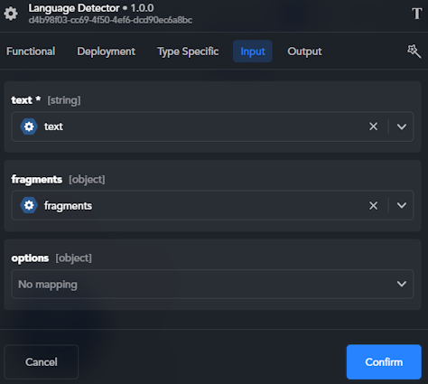Clear the text field mapping
Viewport: 428px width, 384px height.
click(373, 126)
